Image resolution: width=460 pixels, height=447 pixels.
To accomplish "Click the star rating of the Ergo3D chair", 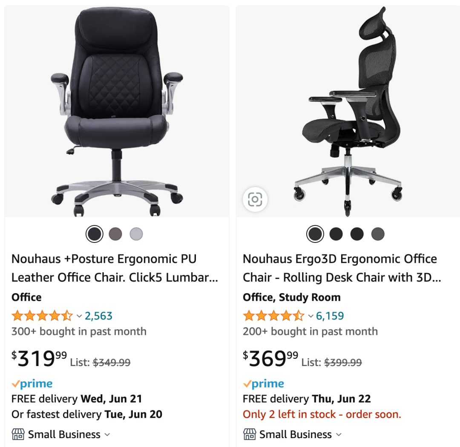I will [274, 316].
